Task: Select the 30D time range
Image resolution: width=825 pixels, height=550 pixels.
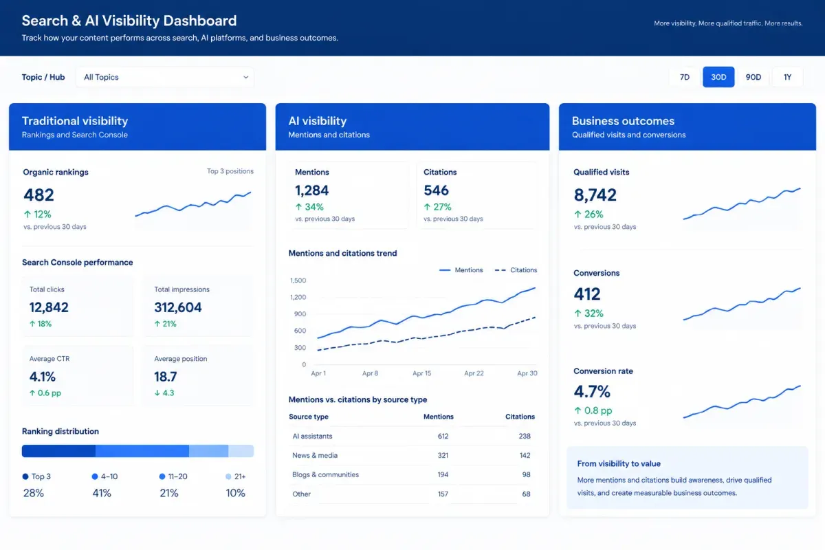Action: pyautogui.click(x=718, y=77)
